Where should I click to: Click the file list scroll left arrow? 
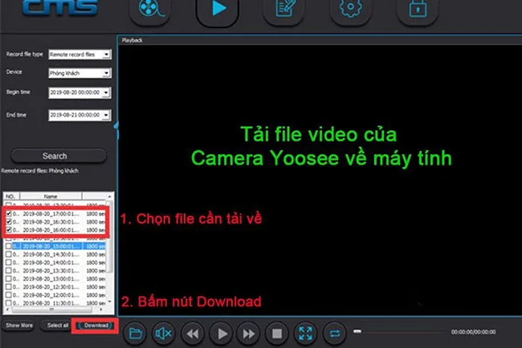7,309
